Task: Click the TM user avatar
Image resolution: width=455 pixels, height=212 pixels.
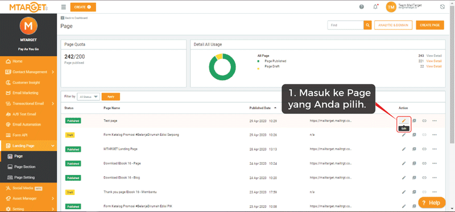Action: 391,7
